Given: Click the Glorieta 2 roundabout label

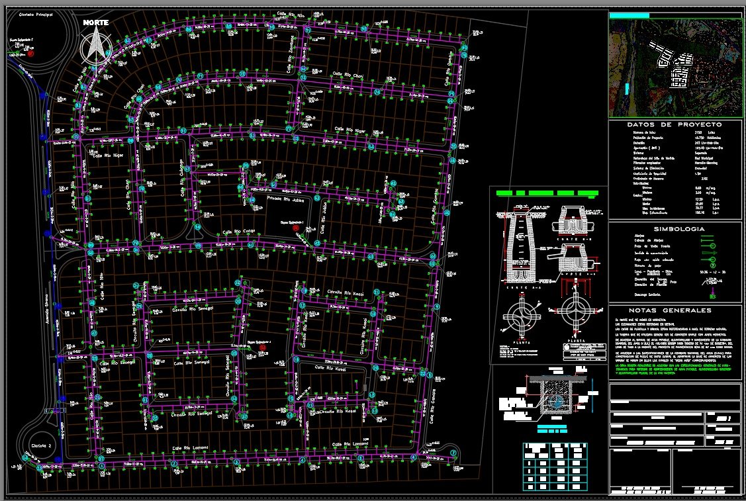Looking at the screenshot, I should pos(41,446).
